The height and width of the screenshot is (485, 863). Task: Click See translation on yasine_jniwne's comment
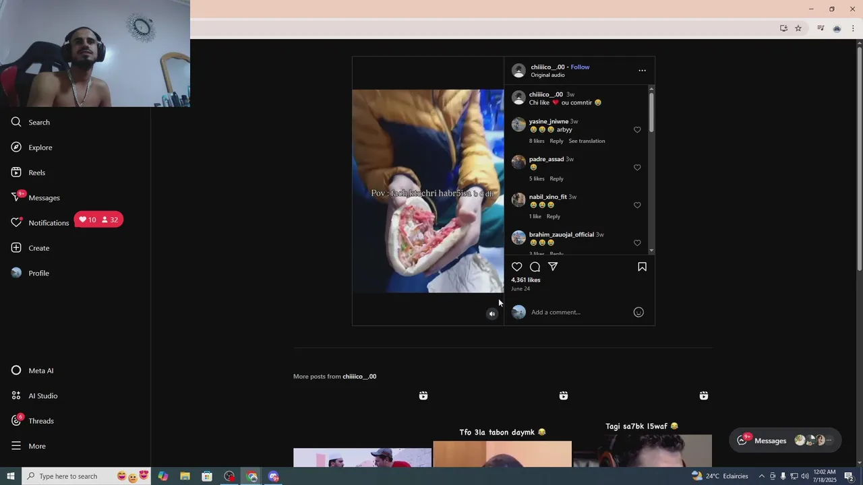(587, 141)
